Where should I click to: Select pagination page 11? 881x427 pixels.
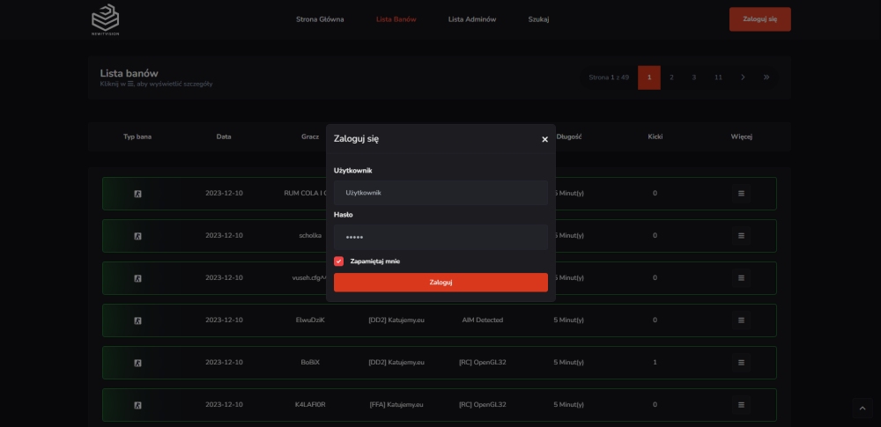718,77
